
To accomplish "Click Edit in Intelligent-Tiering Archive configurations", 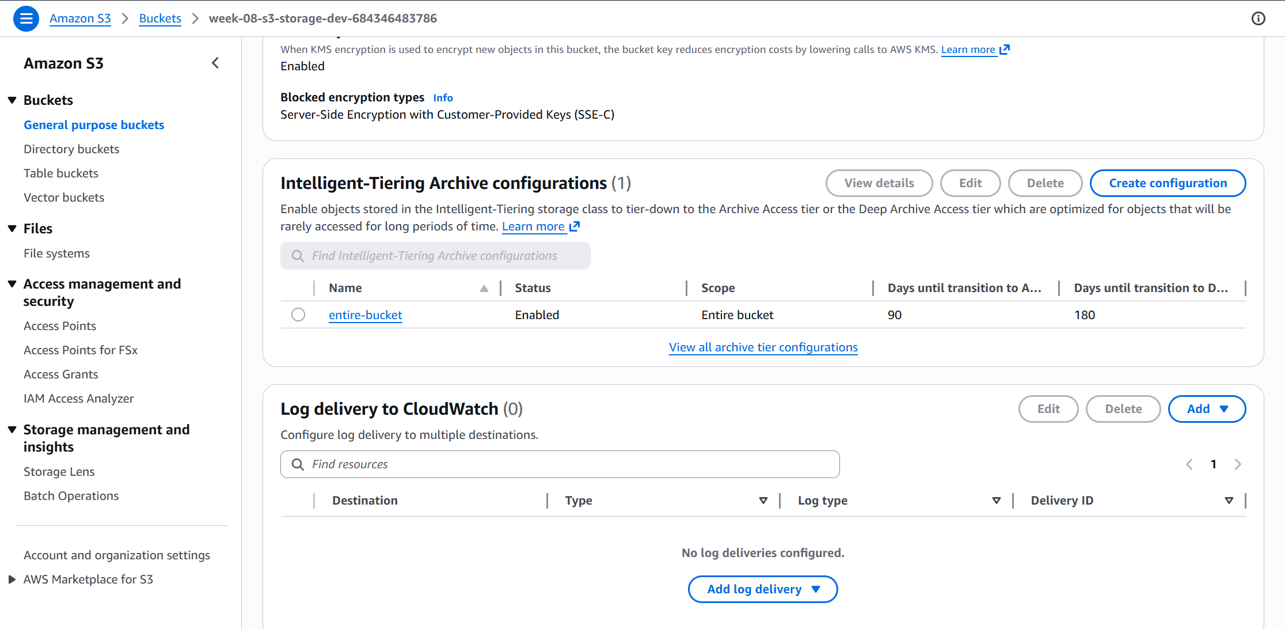I will pos(970,183).
